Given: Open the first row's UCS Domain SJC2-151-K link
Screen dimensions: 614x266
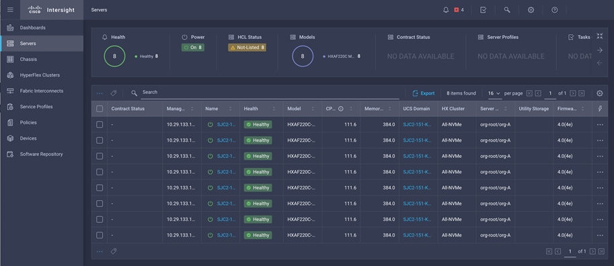Looking at the screenshot, I should (417, 124).
